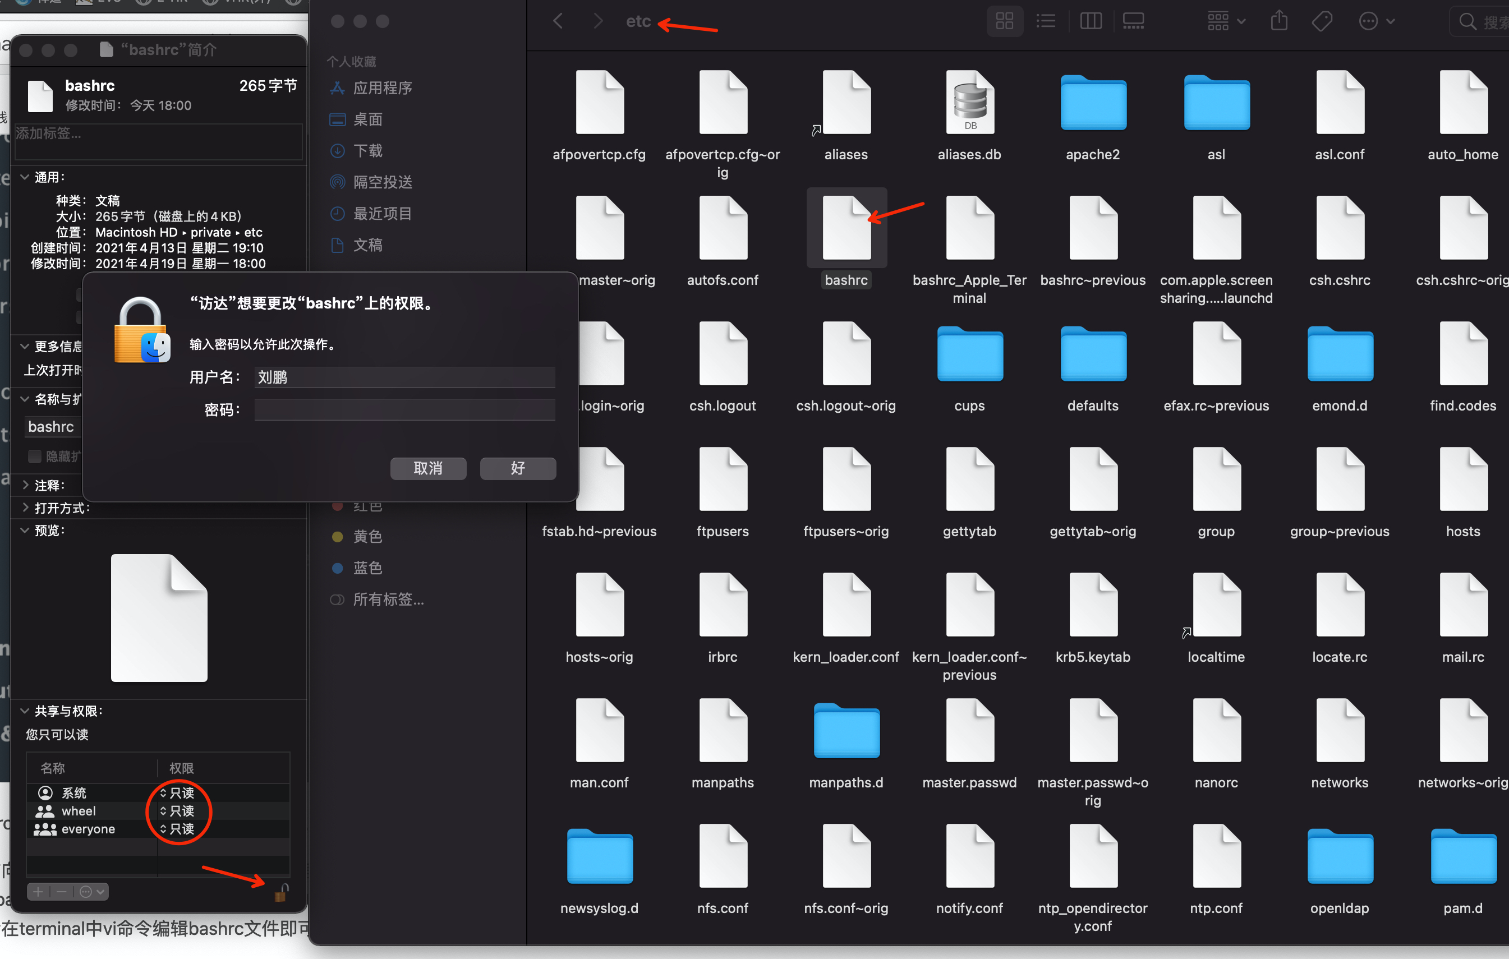
Task: Click the 密码 input field
Action: [x=404, y=409]
